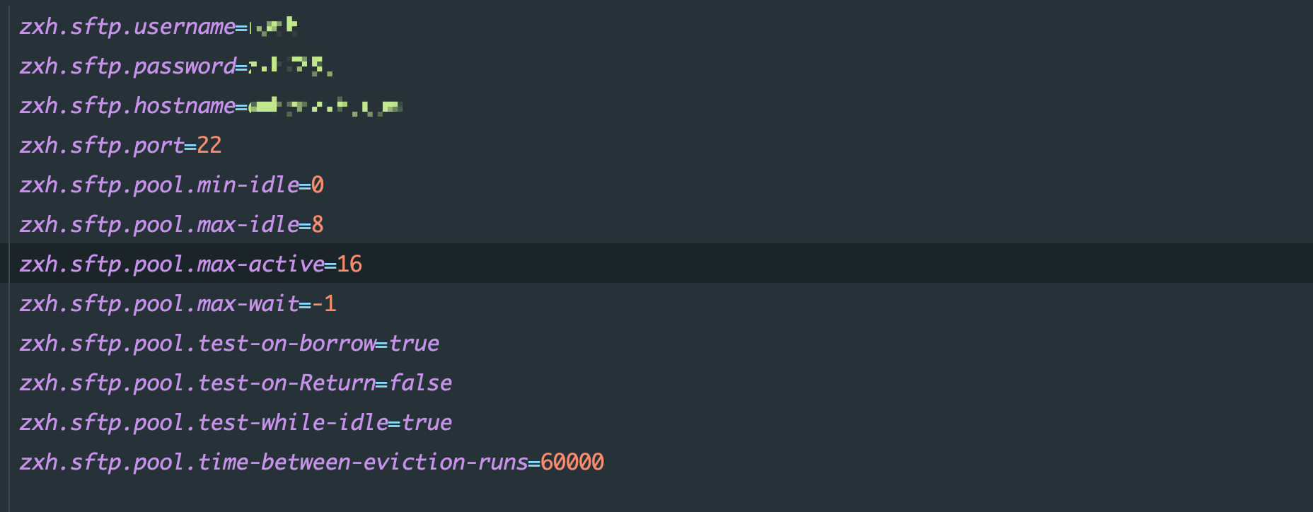1313x512 pixels.
Task: Click the max-active value 16
Action: tap(349, 264)
